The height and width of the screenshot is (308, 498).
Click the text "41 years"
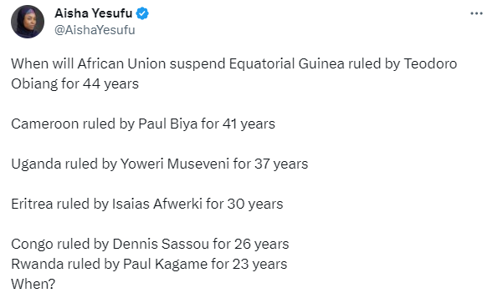(x=249, y=124)
